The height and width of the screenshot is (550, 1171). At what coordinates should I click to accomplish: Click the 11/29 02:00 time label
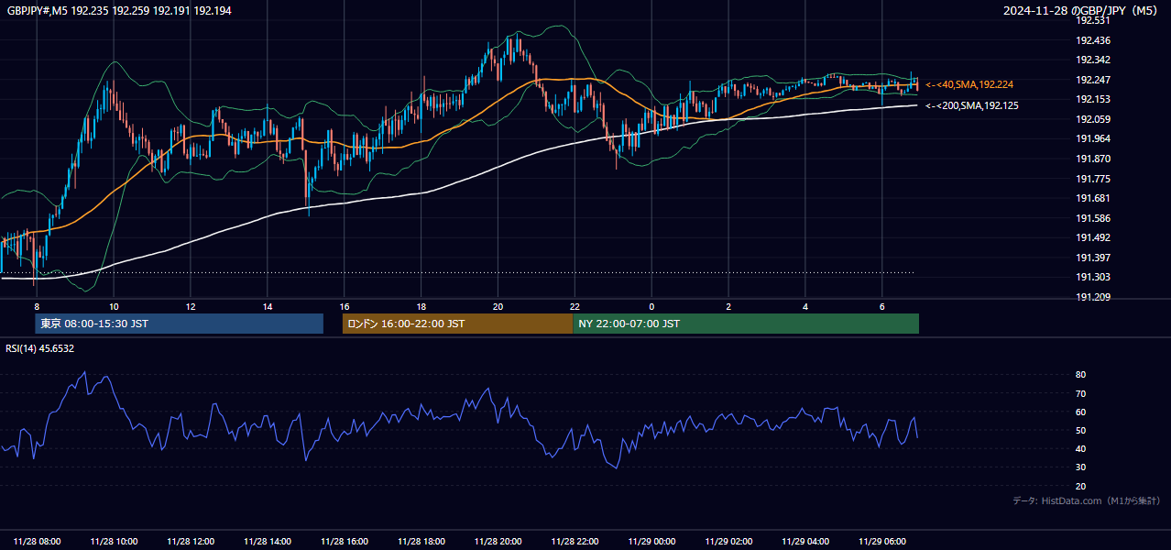pyautogui.click(x=729, y=542)
